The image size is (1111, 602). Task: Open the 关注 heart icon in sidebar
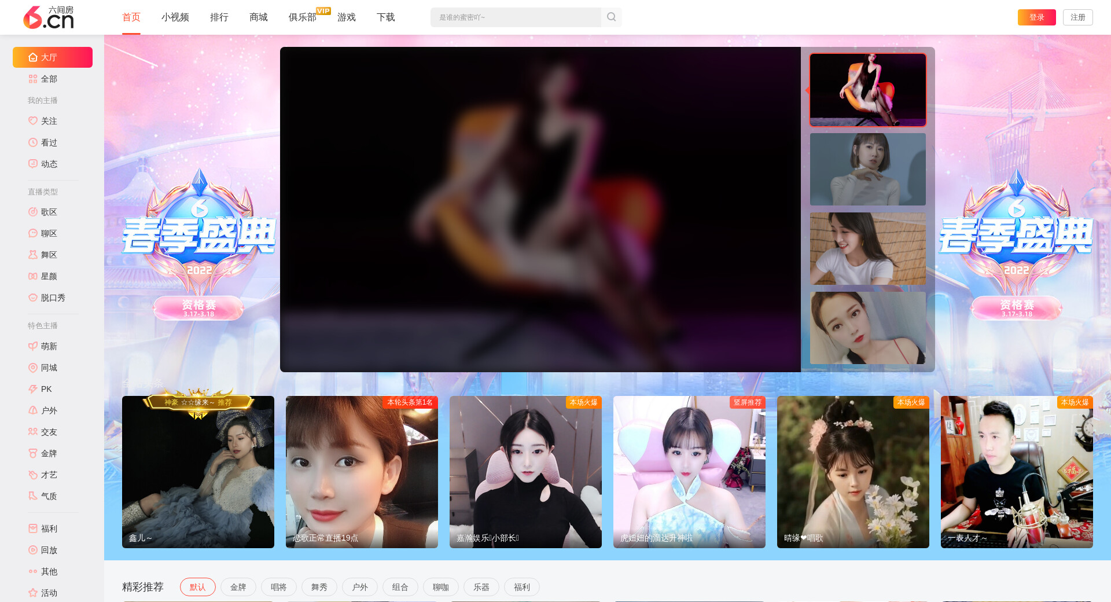(33, 121)
